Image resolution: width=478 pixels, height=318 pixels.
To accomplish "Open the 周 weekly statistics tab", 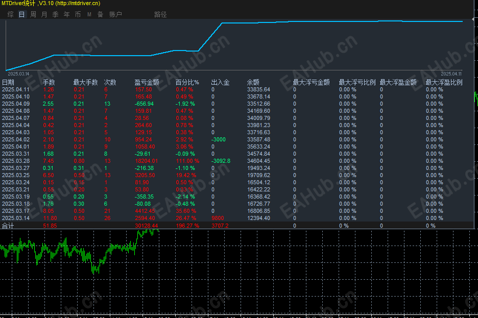I will click(x=33, y=14).
